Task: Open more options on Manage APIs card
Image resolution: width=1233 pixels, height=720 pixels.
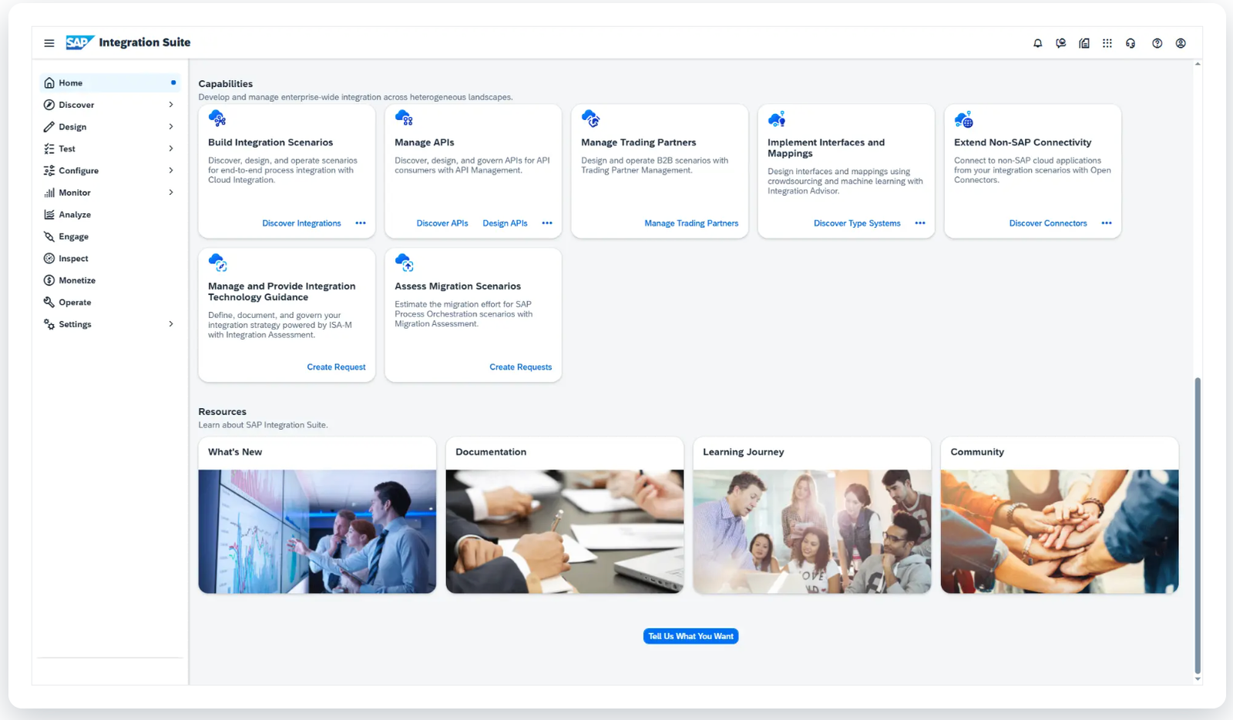Action: (x=547, y=223)
